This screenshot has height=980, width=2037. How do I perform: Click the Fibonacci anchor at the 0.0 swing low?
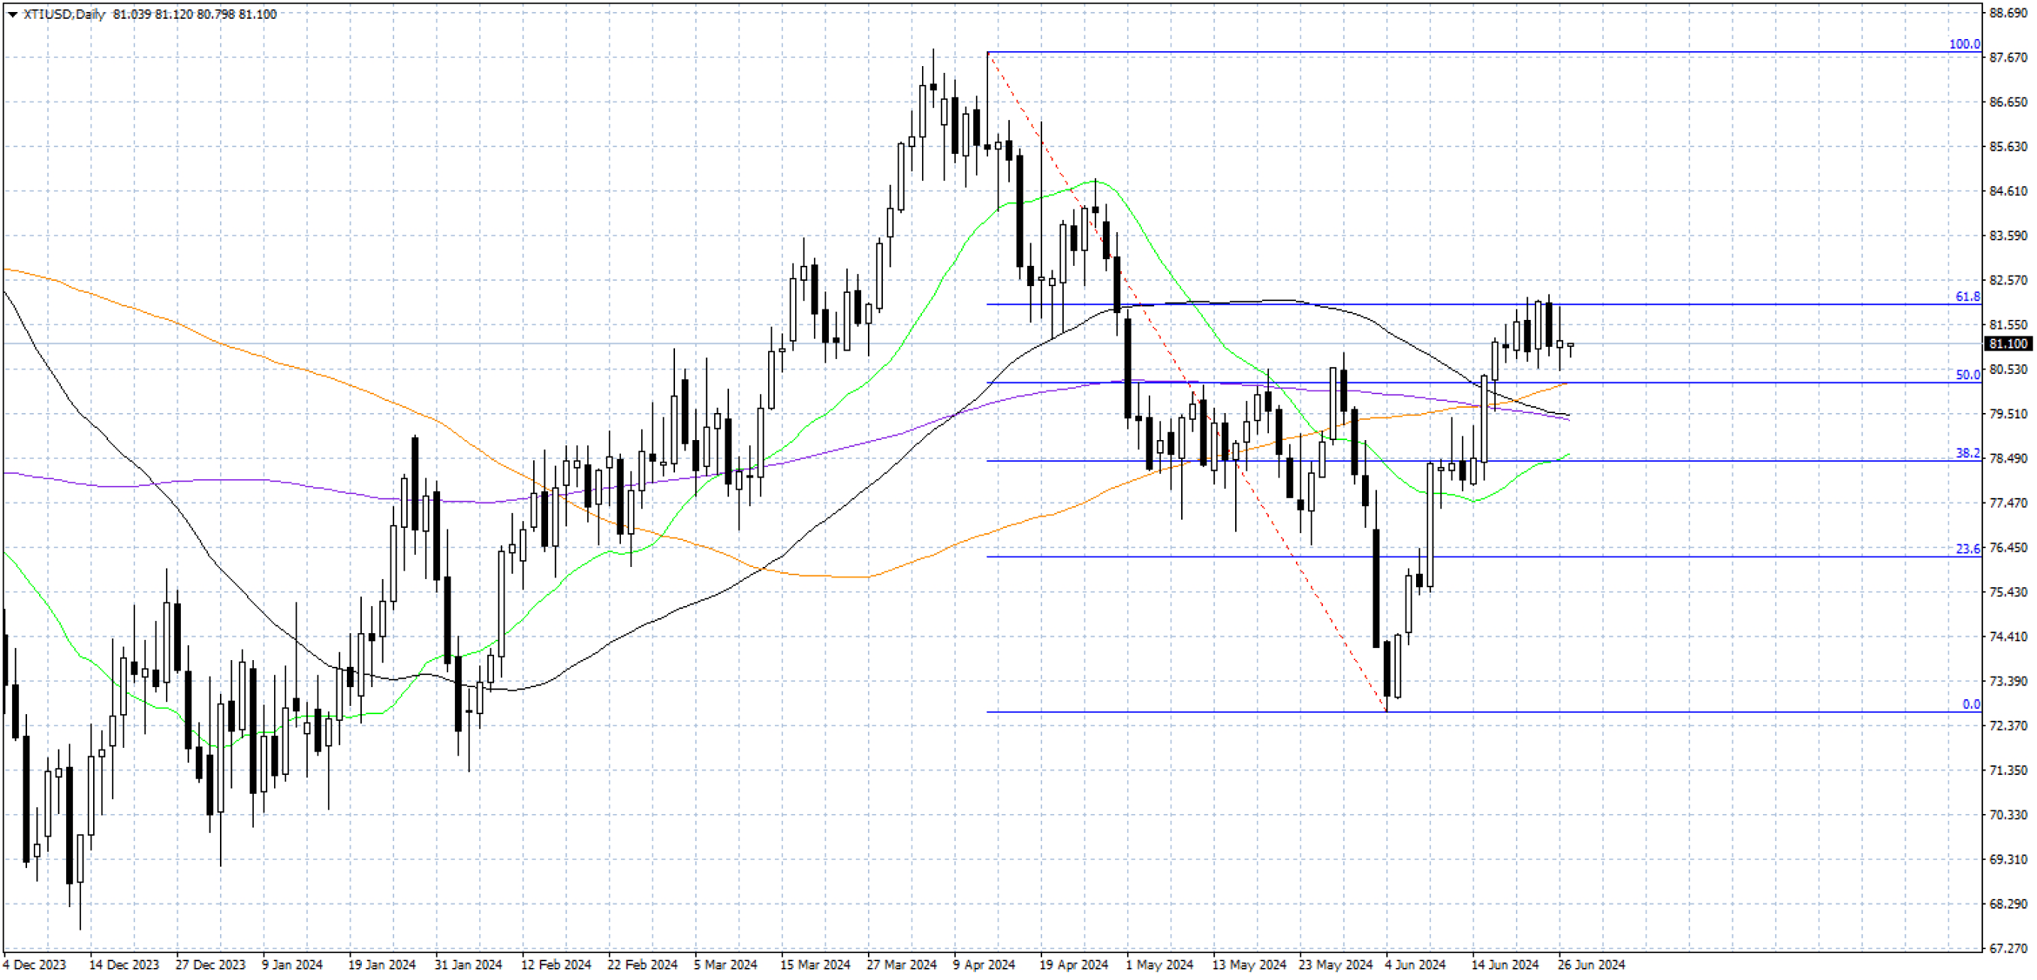[1386, 712]
